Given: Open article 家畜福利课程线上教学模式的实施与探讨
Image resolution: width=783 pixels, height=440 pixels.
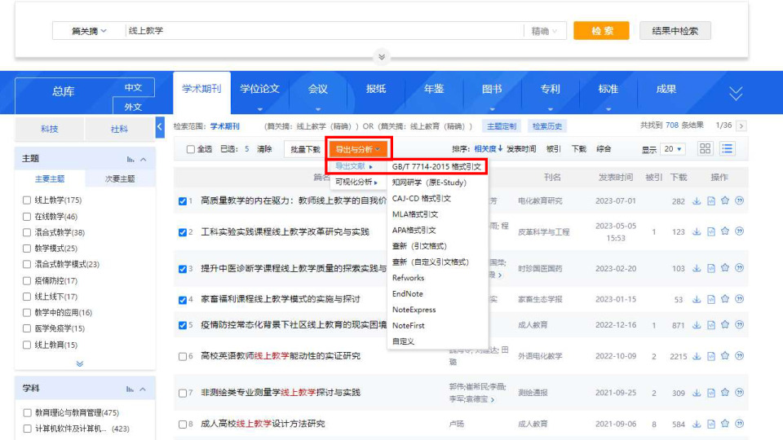Looking at the screenshot, I should coord(280,299).
